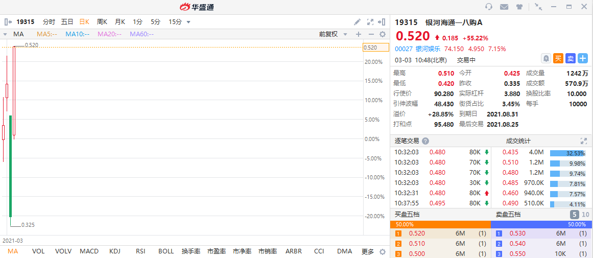
Task: Open 更多 indicators menu
Action: pyautogui.click(x=368, y=251)
